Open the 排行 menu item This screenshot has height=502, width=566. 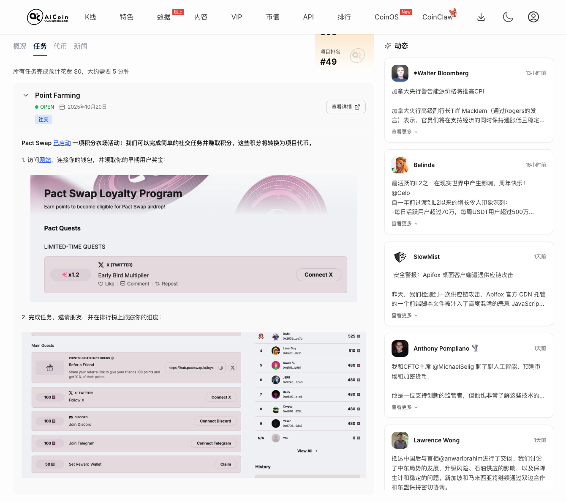pos(344,17)
